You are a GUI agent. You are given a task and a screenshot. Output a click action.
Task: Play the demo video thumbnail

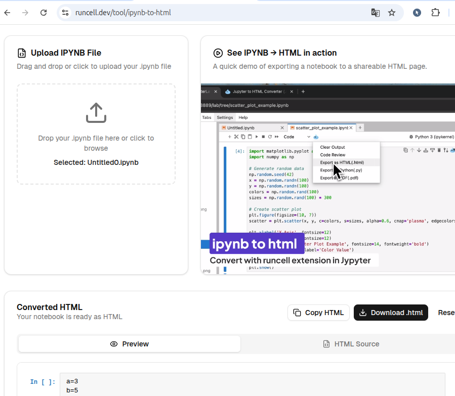[x=328, y=179]
